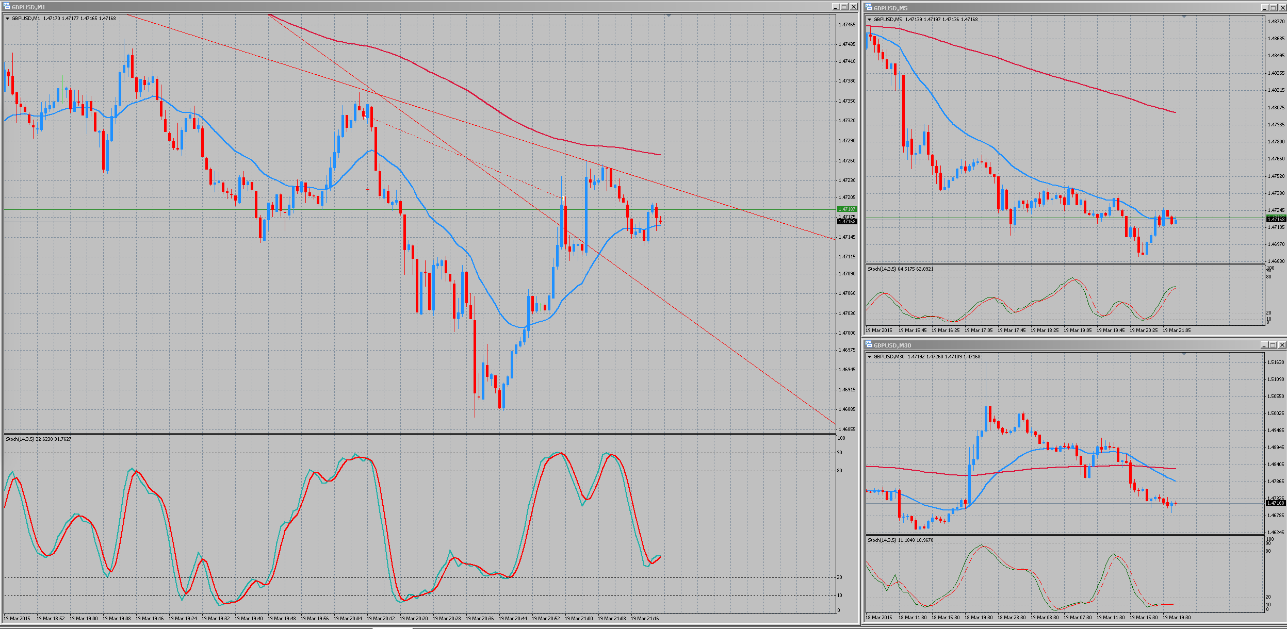Expand the GBPUSD,M1 one-click trading arrow
The image size is (1287, 629).
pyautogui.click(x=8, y=19)
